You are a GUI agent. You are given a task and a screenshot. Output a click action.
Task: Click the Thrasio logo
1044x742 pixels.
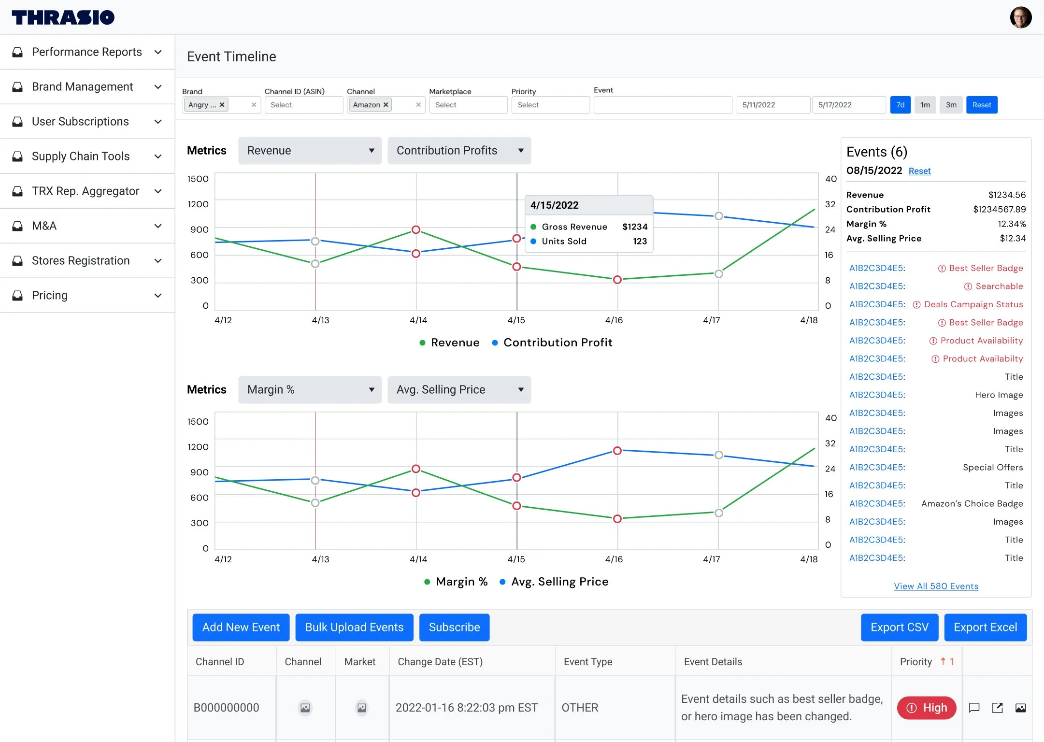(63, 17)
